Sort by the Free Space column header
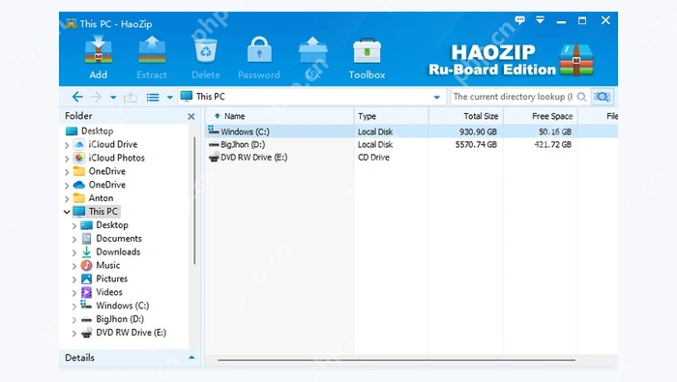 [541, 116]
